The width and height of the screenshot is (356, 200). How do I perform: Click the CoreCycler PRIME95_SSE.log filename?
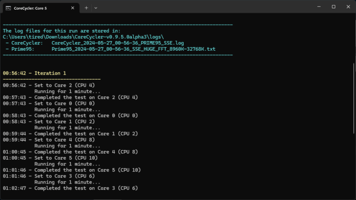click(x=118, y=43)
